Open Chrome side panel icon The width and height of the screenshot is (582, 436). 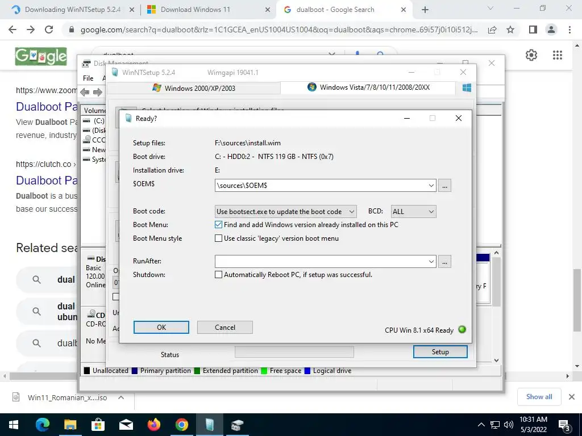[x=533, y=30]
